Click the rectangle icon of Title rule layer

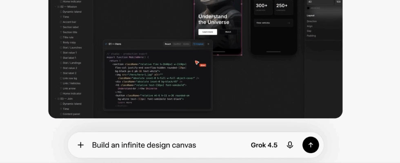61,37
